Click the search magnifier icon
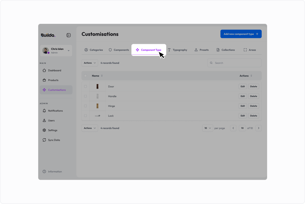The height and width of the screenshot is (204, 305). (x=211, y=63)
